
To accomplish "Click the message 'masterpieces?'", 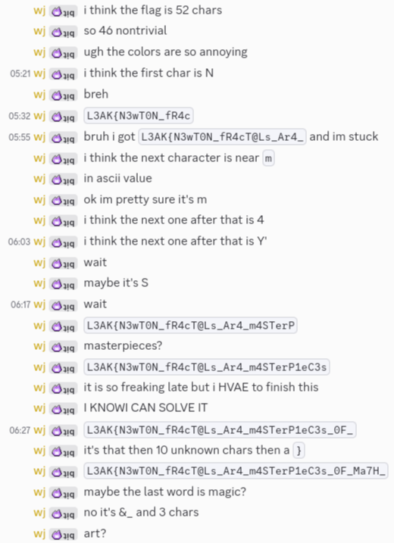I will (123, 346).
